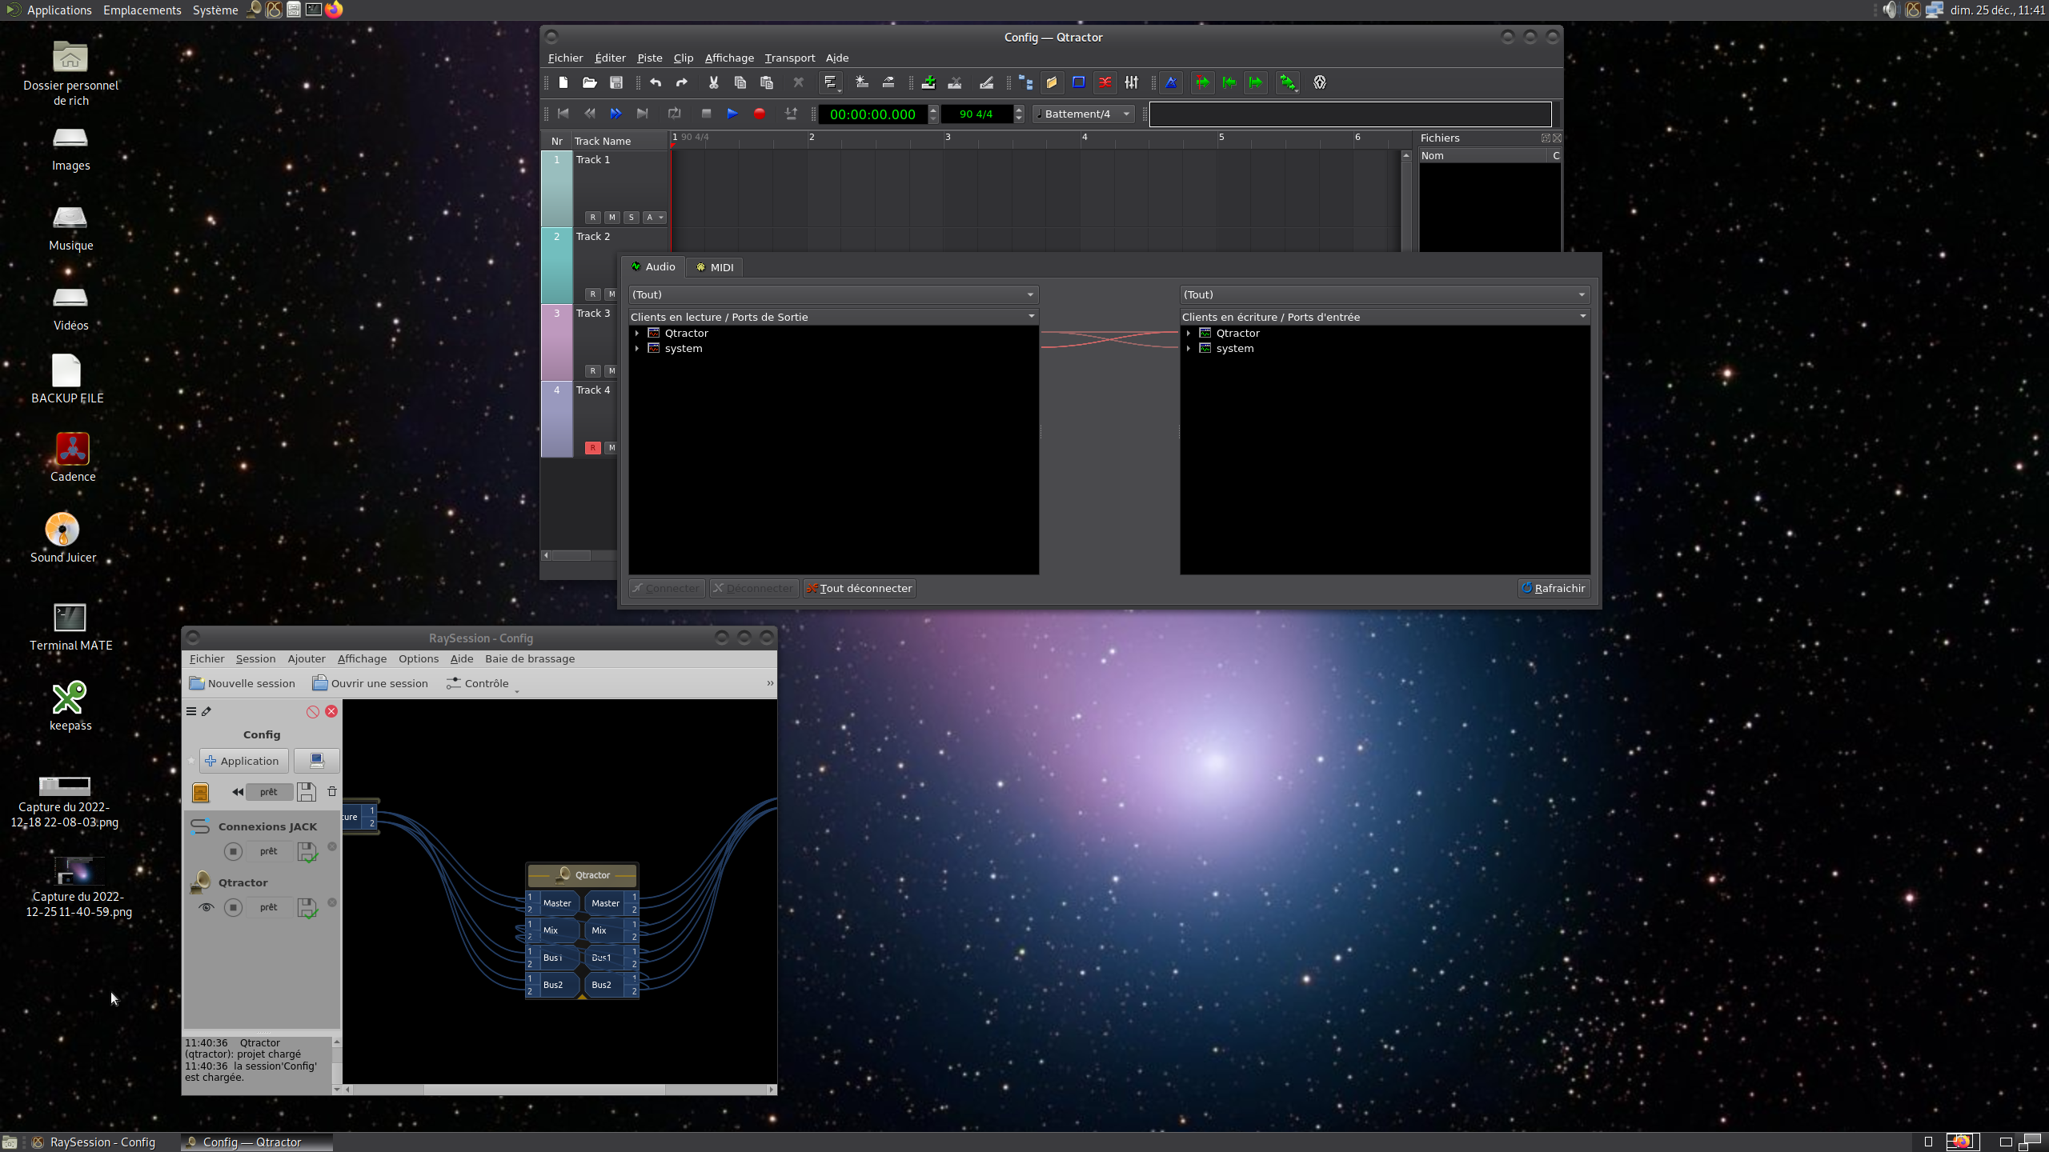
Task: Open Baie de brassage menu in RaySession
Action: coord(530,659)
